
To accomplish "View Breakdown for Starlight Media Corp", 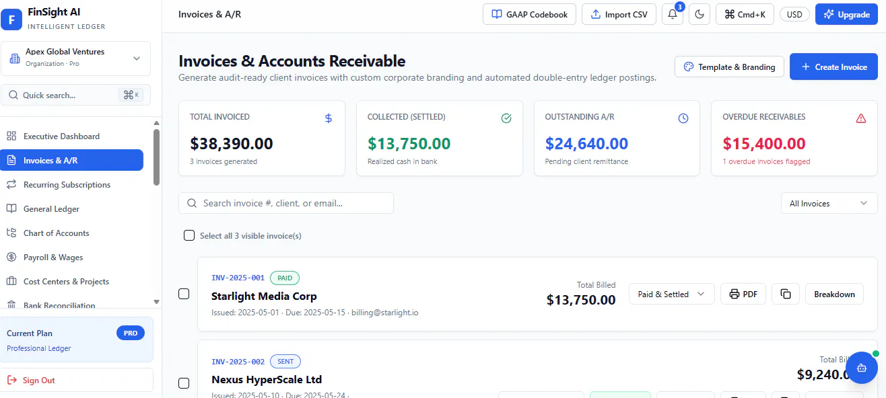I will click(834, 294).
